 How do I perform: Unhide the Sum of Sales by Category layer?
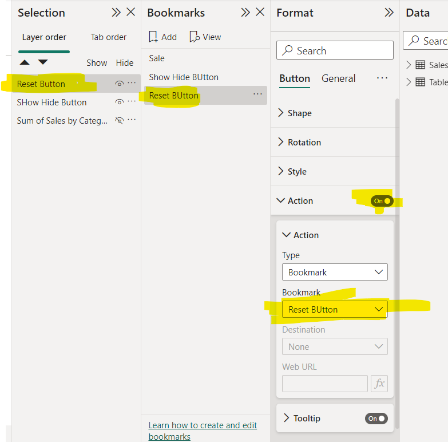[120, 120]
